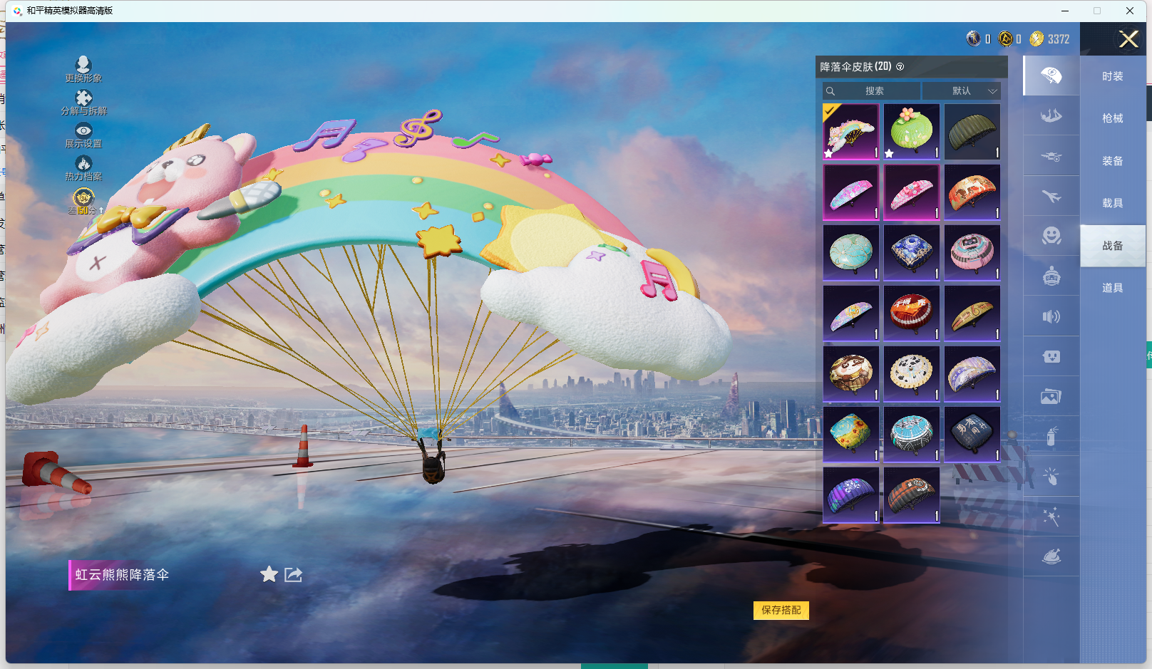The image size is (1152, 669).
Task: Open the smiley emote category icon
Action: coord(1051,236)
